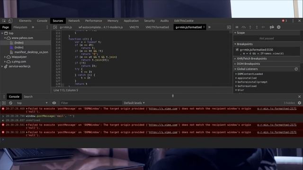Show more navigator tabs chevron
The image size is (303, 170).
(33, 27)
